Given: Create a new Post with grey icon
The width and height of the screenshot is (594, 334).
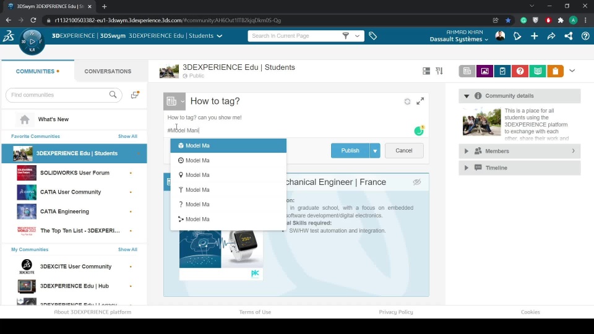Looking at the screenshot, I should click(x=467, y=71).
